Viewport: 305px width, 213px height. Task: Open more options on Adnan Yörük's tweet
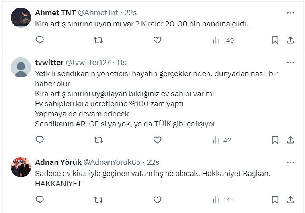290,162
